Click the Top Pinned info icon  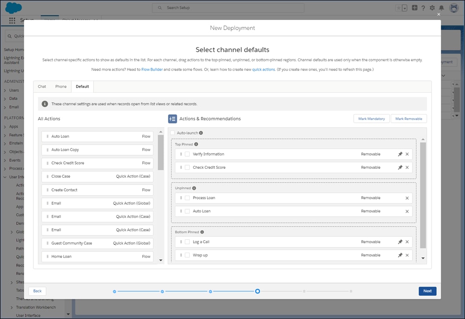(x=196, y=144)
